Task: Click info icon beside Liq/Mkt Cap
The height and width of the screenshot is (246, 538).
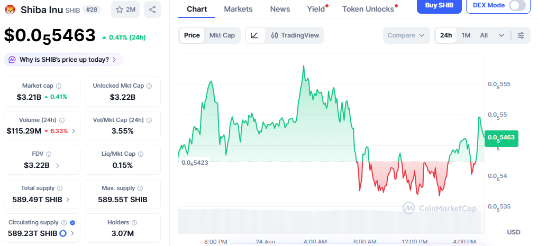Action: (x=140, y=155)
